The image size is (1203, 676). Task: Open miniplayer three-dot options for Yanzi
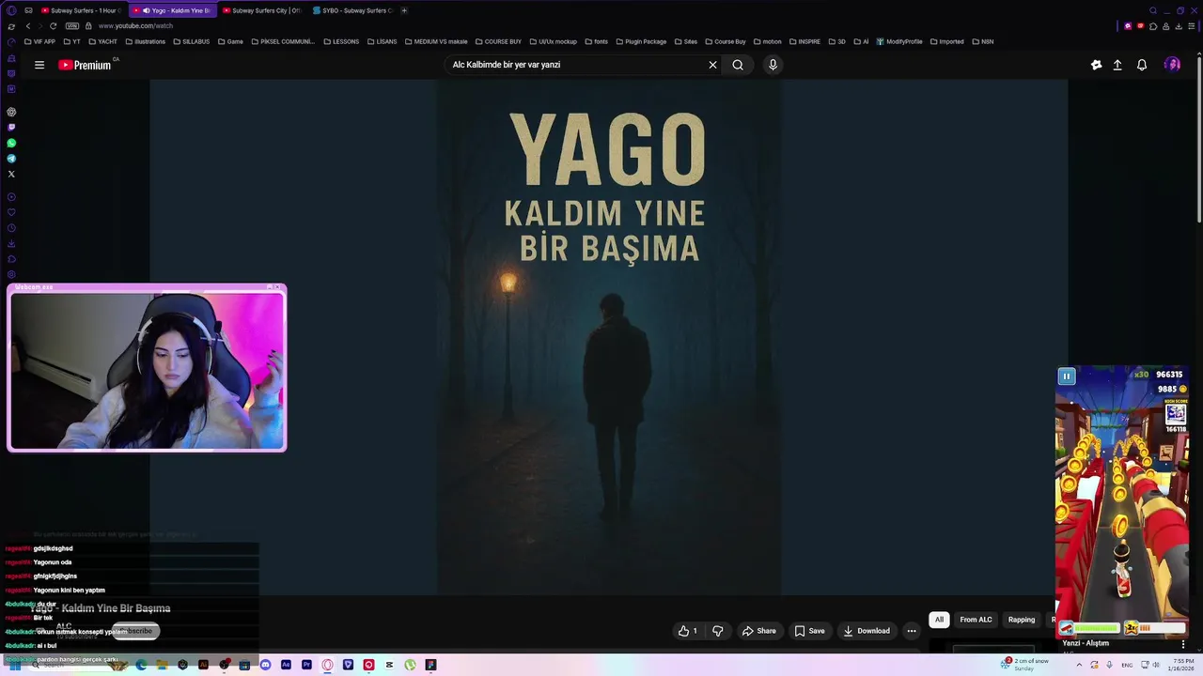[1183, 644]
